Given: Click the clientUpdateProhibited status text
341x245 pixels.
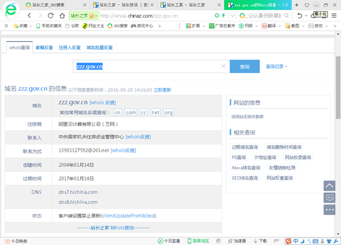Looking at the screenshot, I should tap(129, 216).
